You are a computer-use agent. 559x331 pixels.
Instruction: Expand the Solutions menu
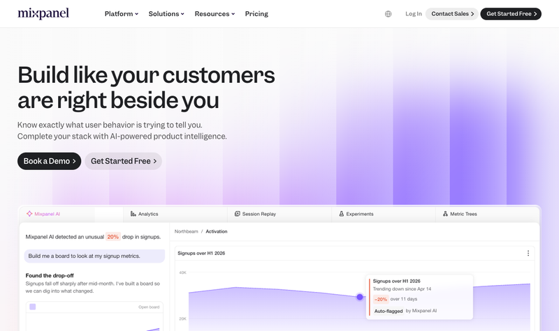tap(166, 14)
